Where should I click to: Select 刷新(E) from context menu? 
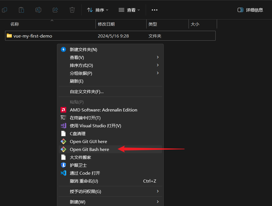[x=77, y=81]
